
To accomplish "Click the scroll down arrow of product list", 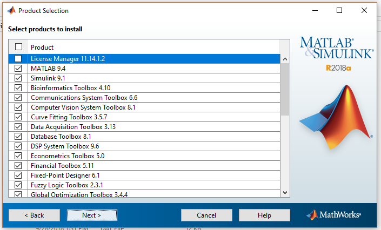I will pyautogui.click(x=285, y=193).
